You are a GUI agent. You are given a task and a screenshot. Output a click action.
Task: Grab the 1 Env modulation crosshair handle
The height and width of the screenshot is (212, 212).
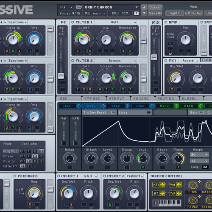[79, 106]
